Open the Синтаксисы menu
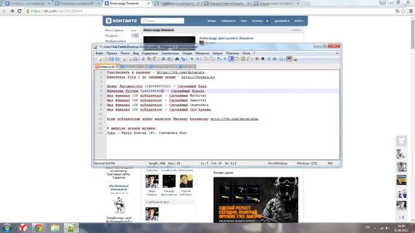415x233 pixels. (170, 53)
